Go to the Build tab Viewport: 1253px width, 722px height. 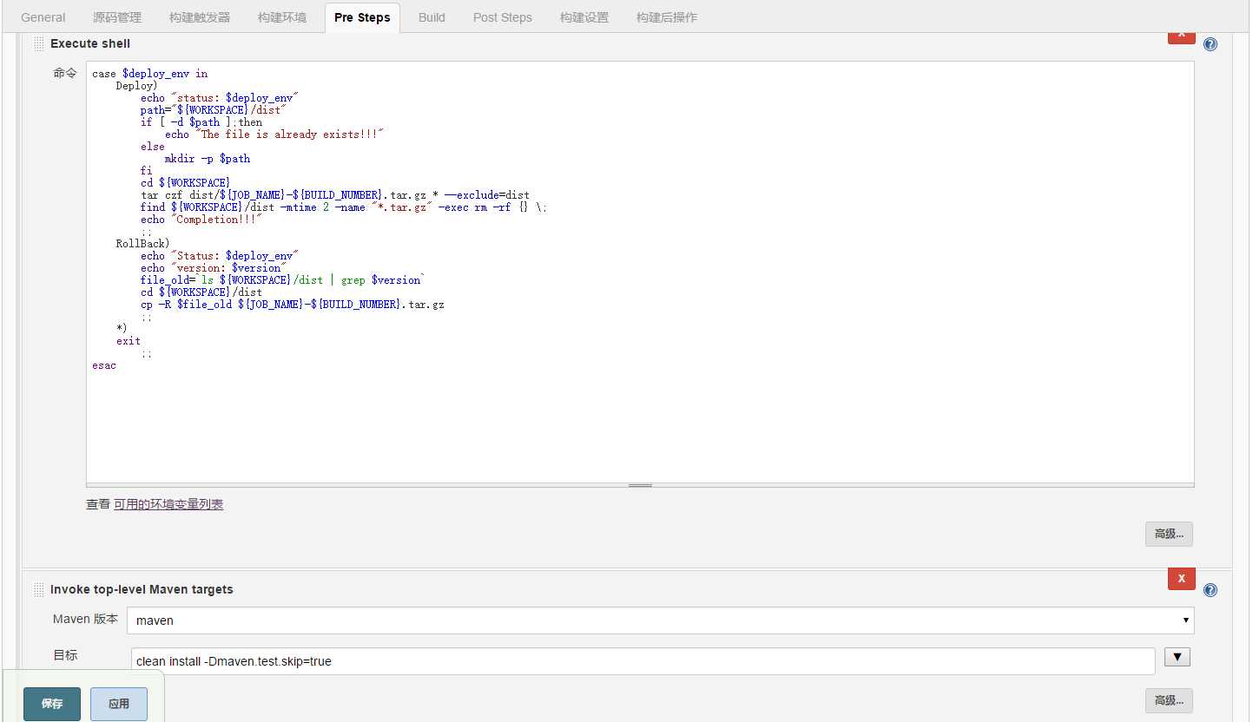[x=432, y=17]
